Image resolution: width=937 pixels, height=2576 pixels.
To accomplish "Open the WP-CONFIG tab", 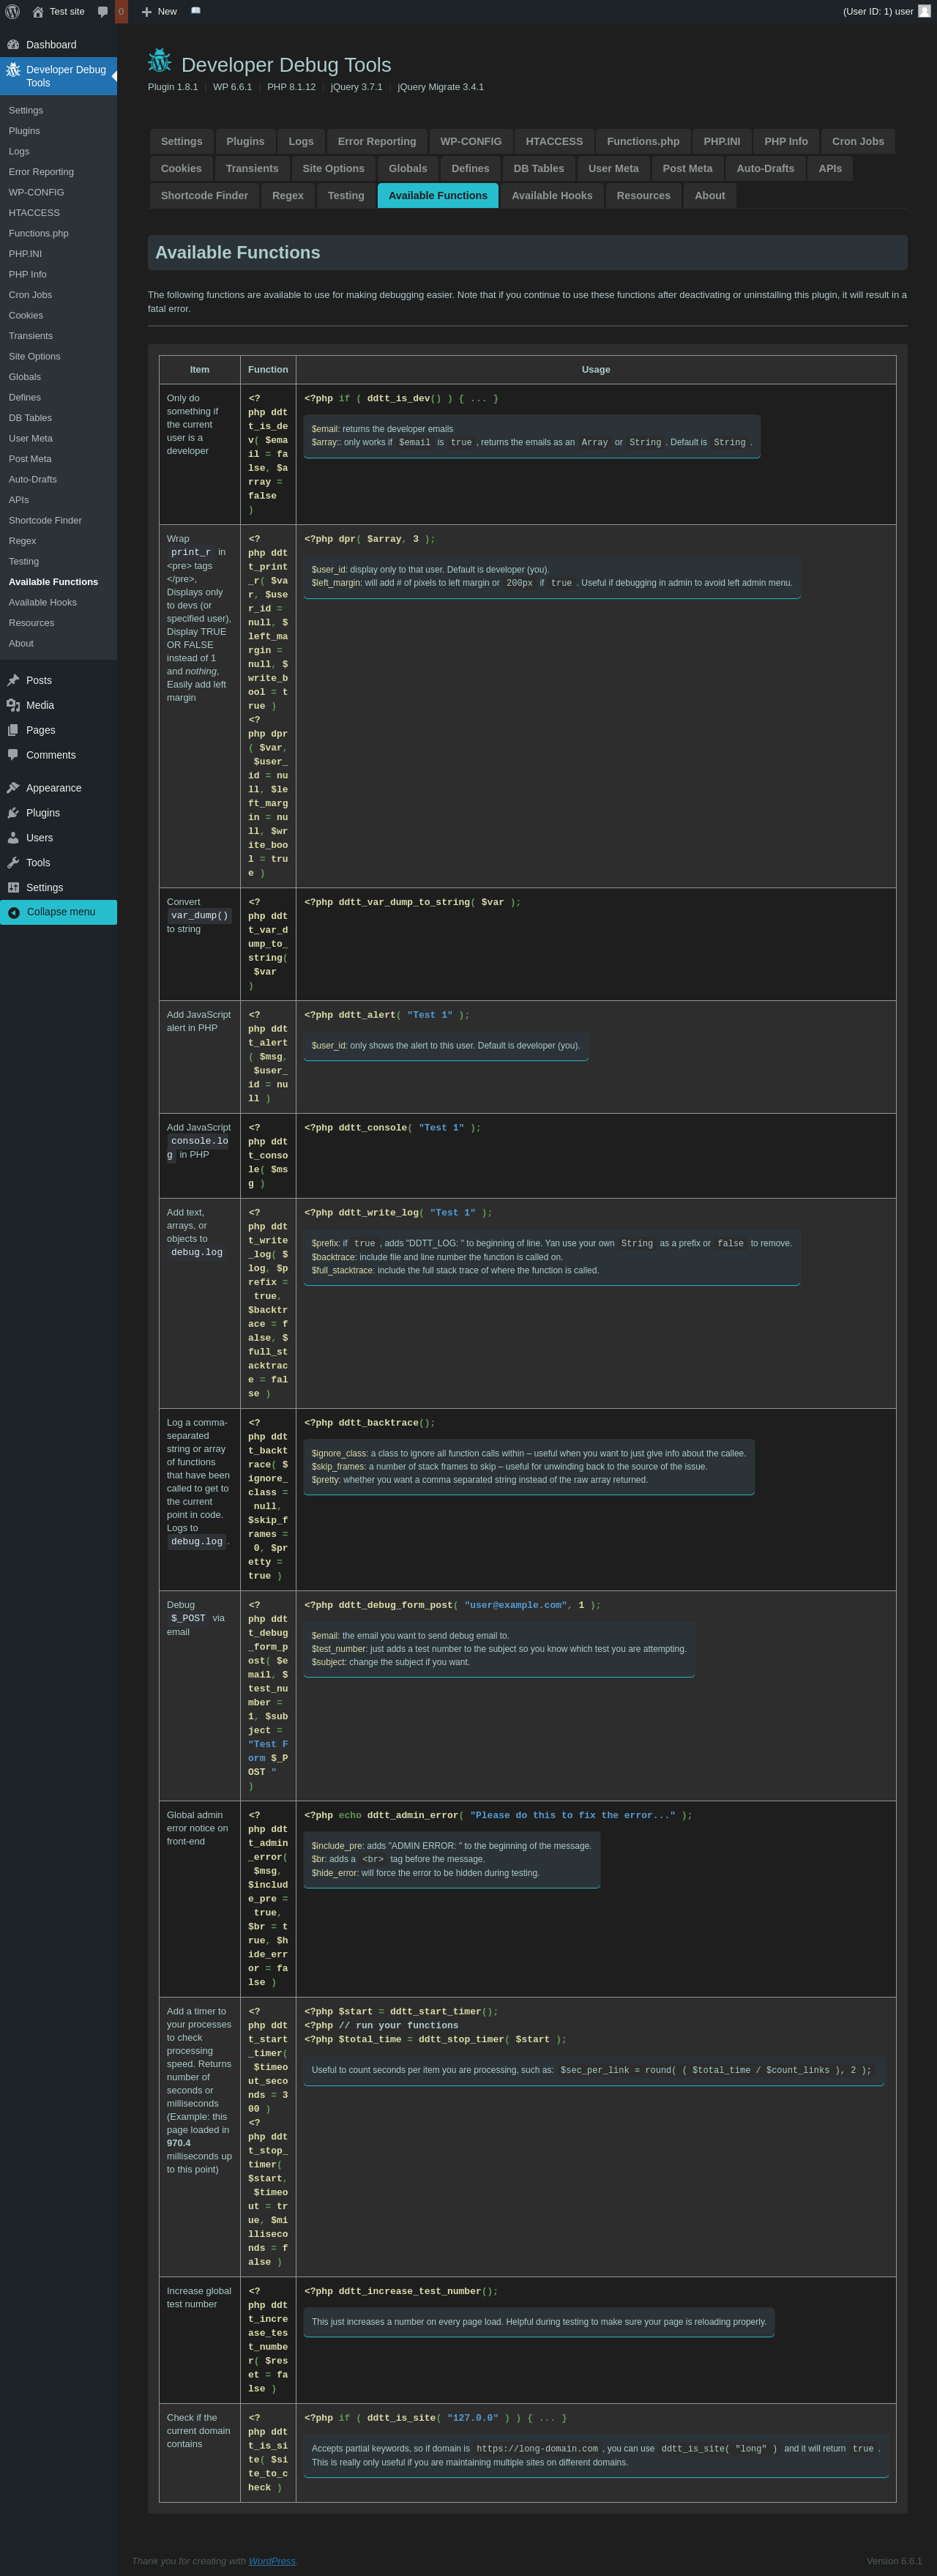I will click(x=470, y=142).
